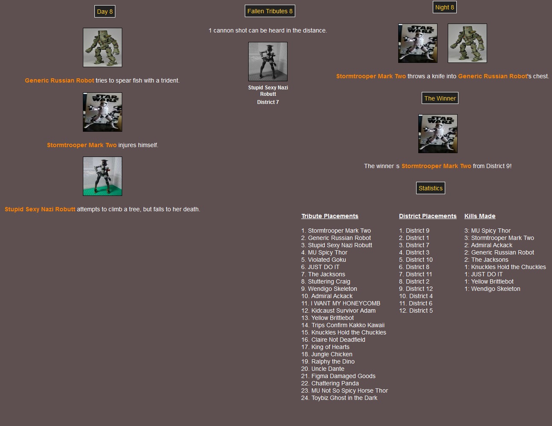Select '2. Generic Russian Robot' placement row
552x426 pixels.
336,238
